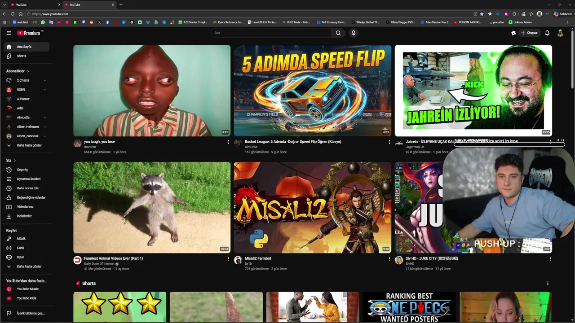Open Albert Heimann channel subscription
The width and height of the screenshot is (575, 323).
click(27, 127)
